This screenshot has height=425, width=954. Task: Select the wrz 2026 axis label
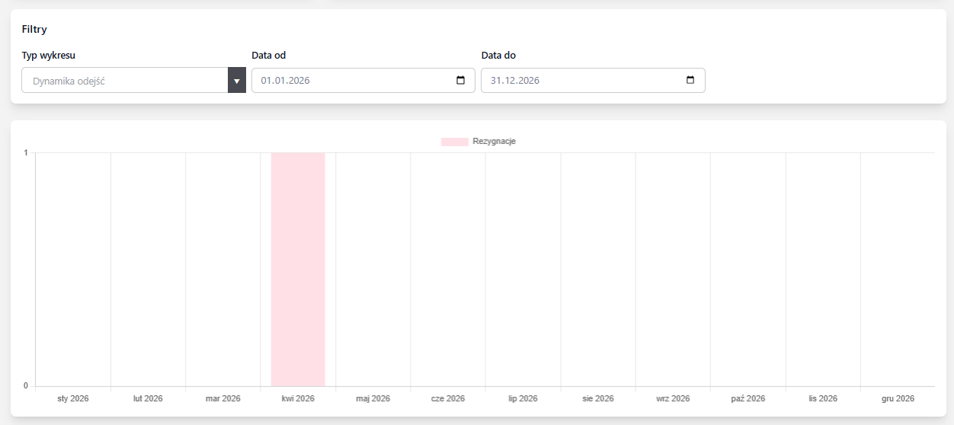pyautogui.click(x=673, y=398)
